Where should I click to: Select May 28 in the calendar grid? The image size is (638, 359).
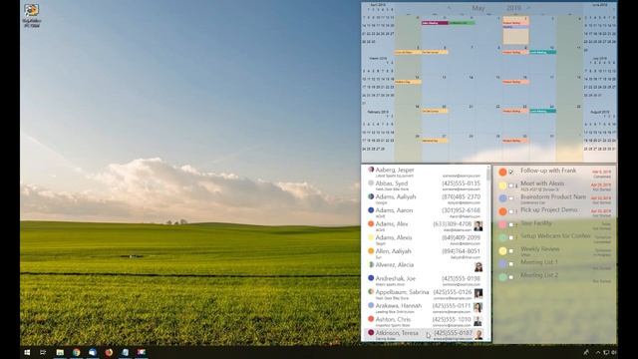tap(463, 149)
